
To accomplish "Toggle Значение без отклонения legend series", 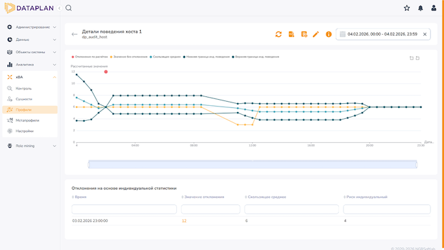I will pyautogui.click(x=129, y=57).
